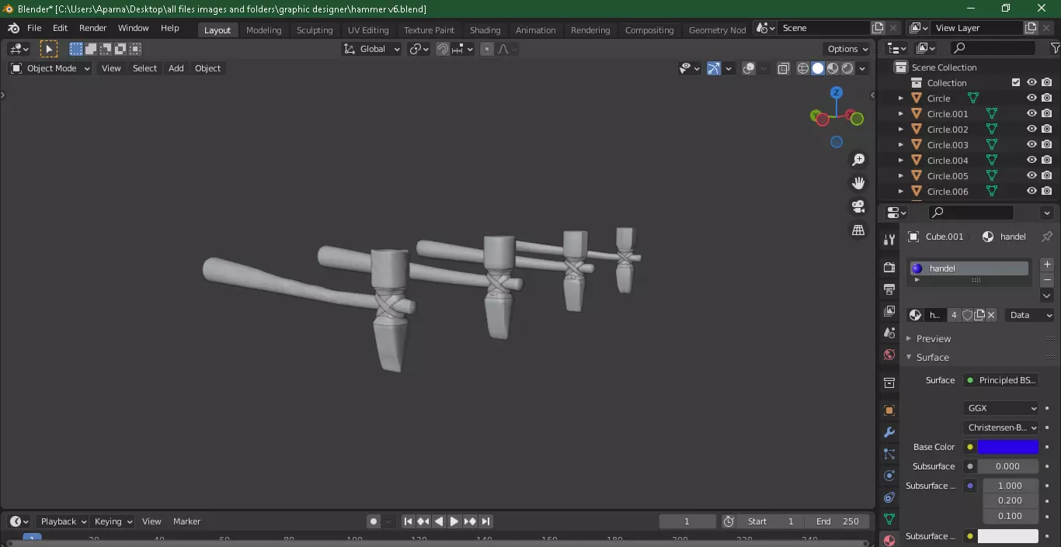Switch orthographic/perspective view grid icon
1061x547 pixels.
pyautogui.click(x=858, y=230)
